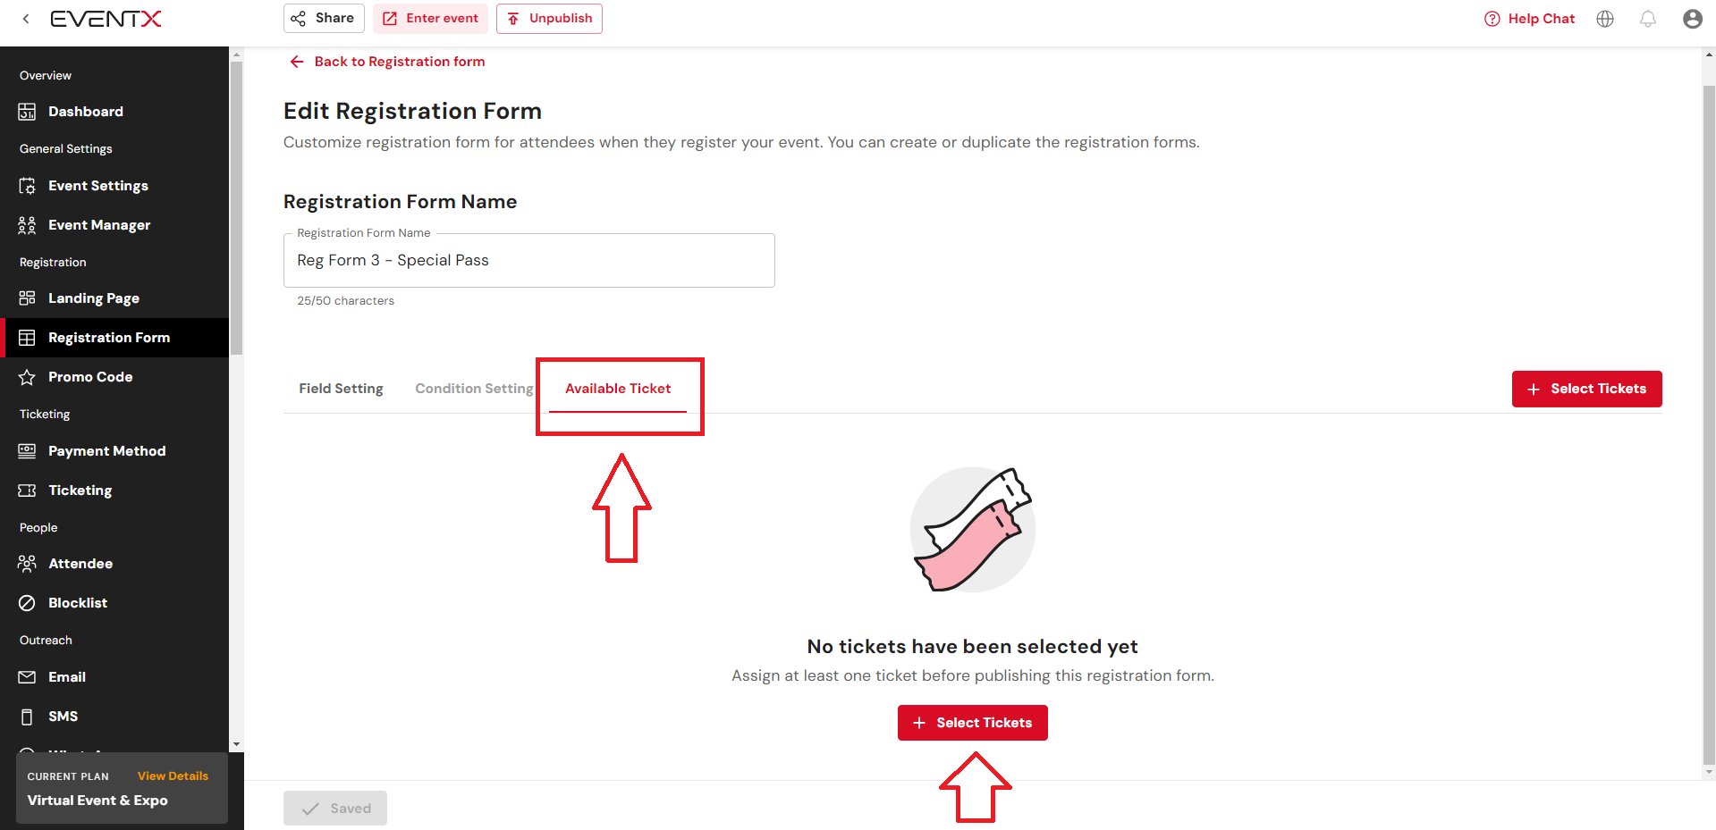
Task: Select the Available Ticket tab
Action: point(618,389)
